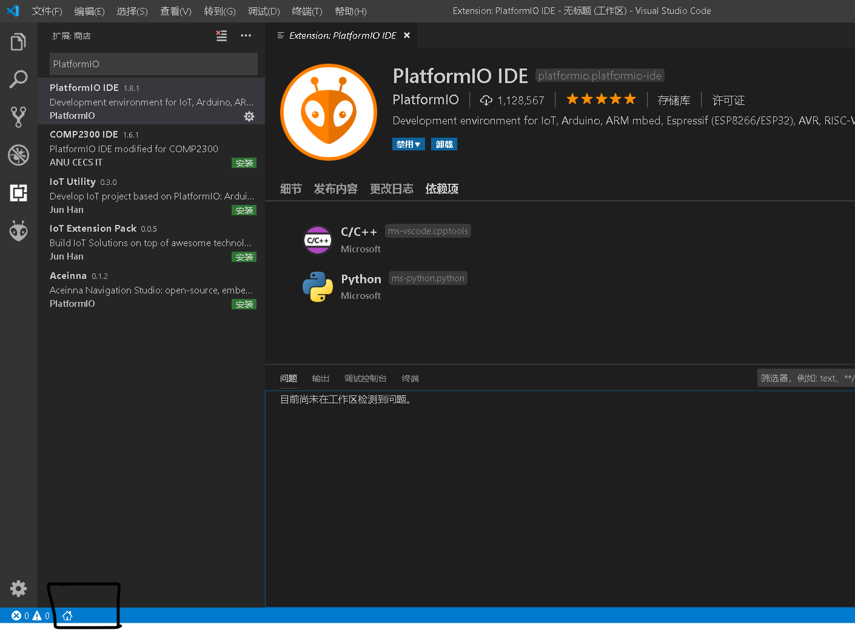Open the Source Control view

tap(18, 116)
